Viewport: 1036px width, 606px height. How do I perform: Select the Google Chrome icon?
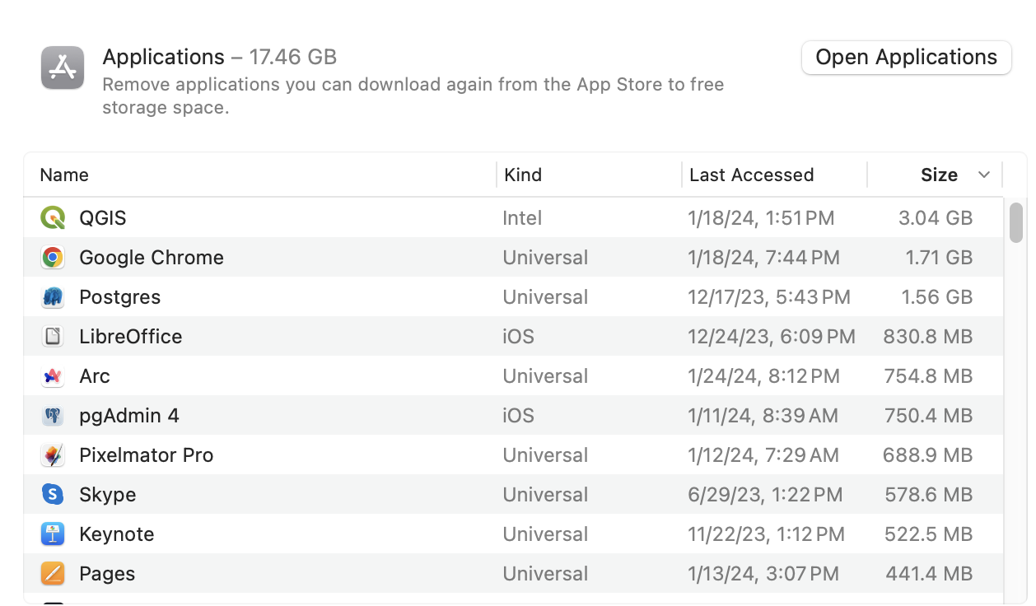[x=53, y=258]
